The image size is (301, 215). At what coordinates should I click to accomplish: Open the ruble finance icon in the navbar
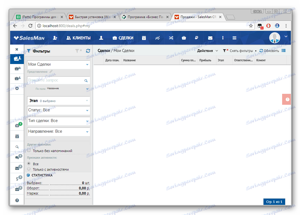pos(196,38)
